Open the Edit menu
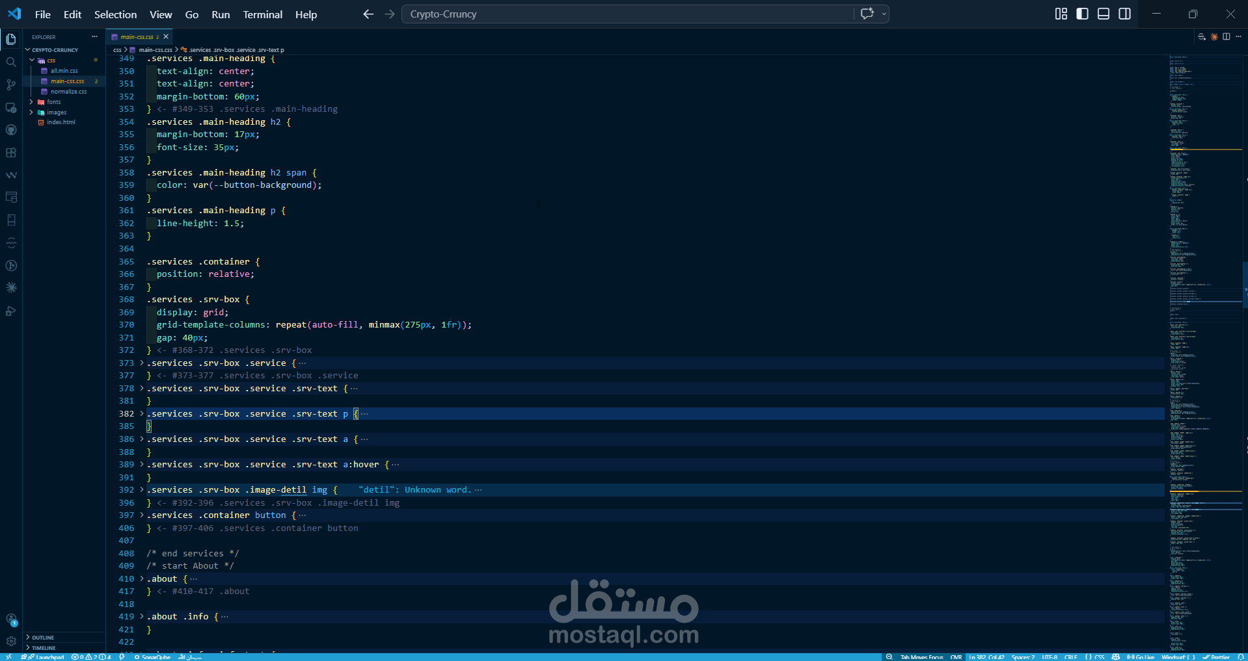Screen dimensions: 1248x661 tap(72, 14)
